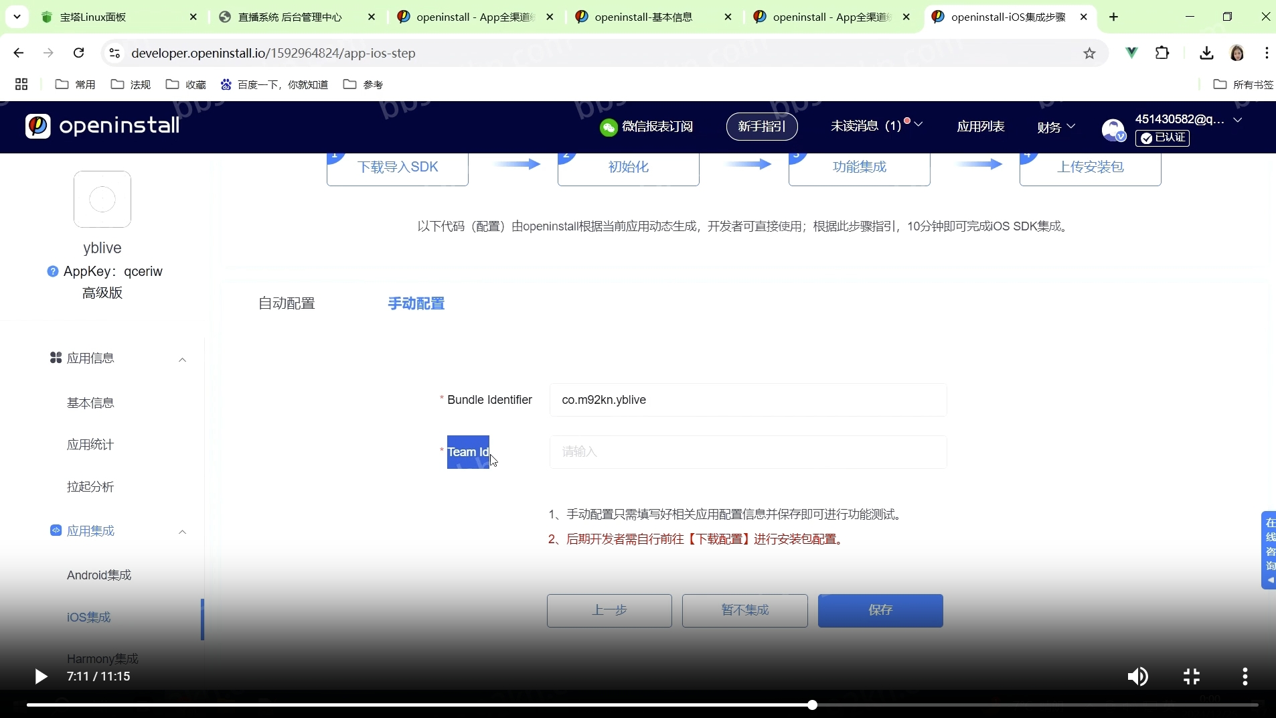Open 拉起分析 in sidebar

point(90,487)
